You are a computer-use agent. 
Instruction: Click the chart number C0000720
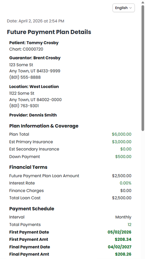coord(26,49)
